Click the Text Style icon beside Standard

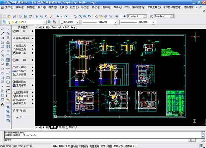pyautogui.click(x=124, y=16)
